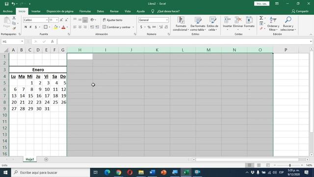This screenshot has width=314, height=177.
Task: Click the Decrease Indent icon
Action: (92, 27)
